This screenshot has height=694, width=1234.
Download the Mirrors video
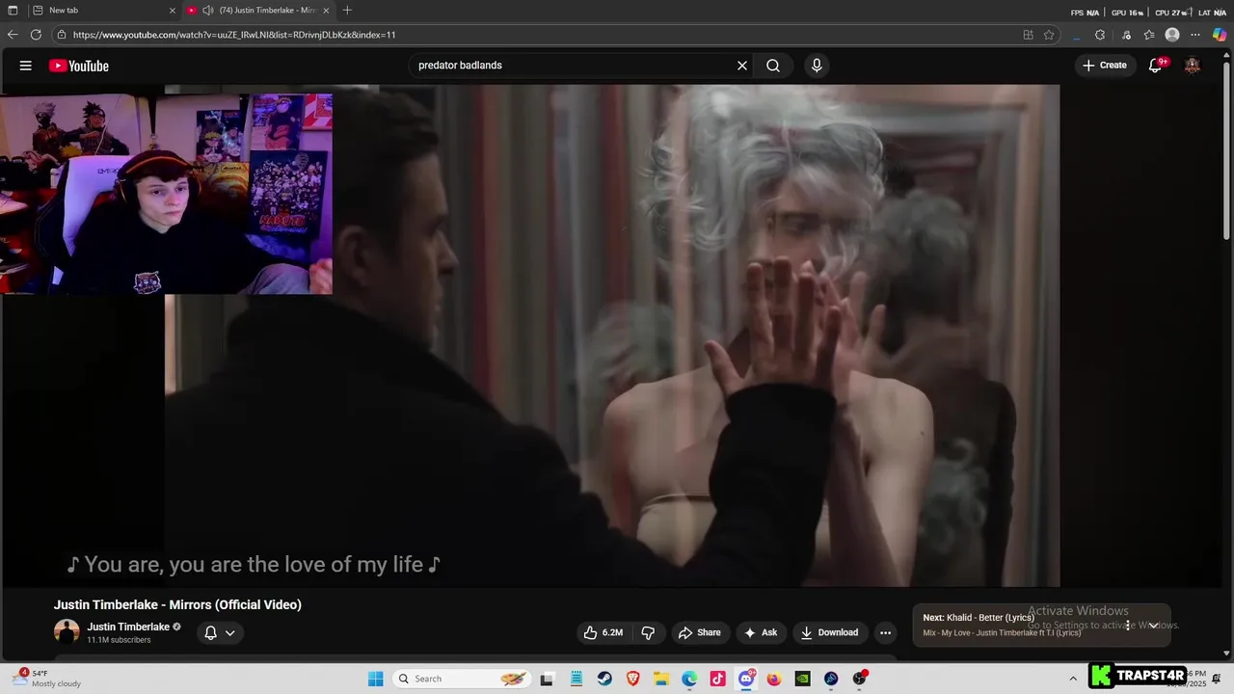click(x=829, y=632)
